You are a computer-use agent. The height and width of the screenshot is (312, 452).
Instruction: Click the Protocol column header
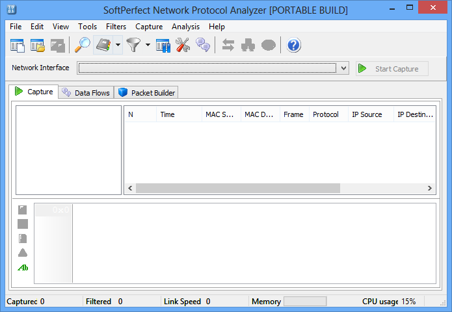pos(328,114)
